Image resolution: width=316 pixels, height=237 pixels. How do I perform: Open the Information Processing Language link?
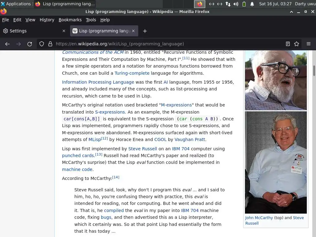98,82
